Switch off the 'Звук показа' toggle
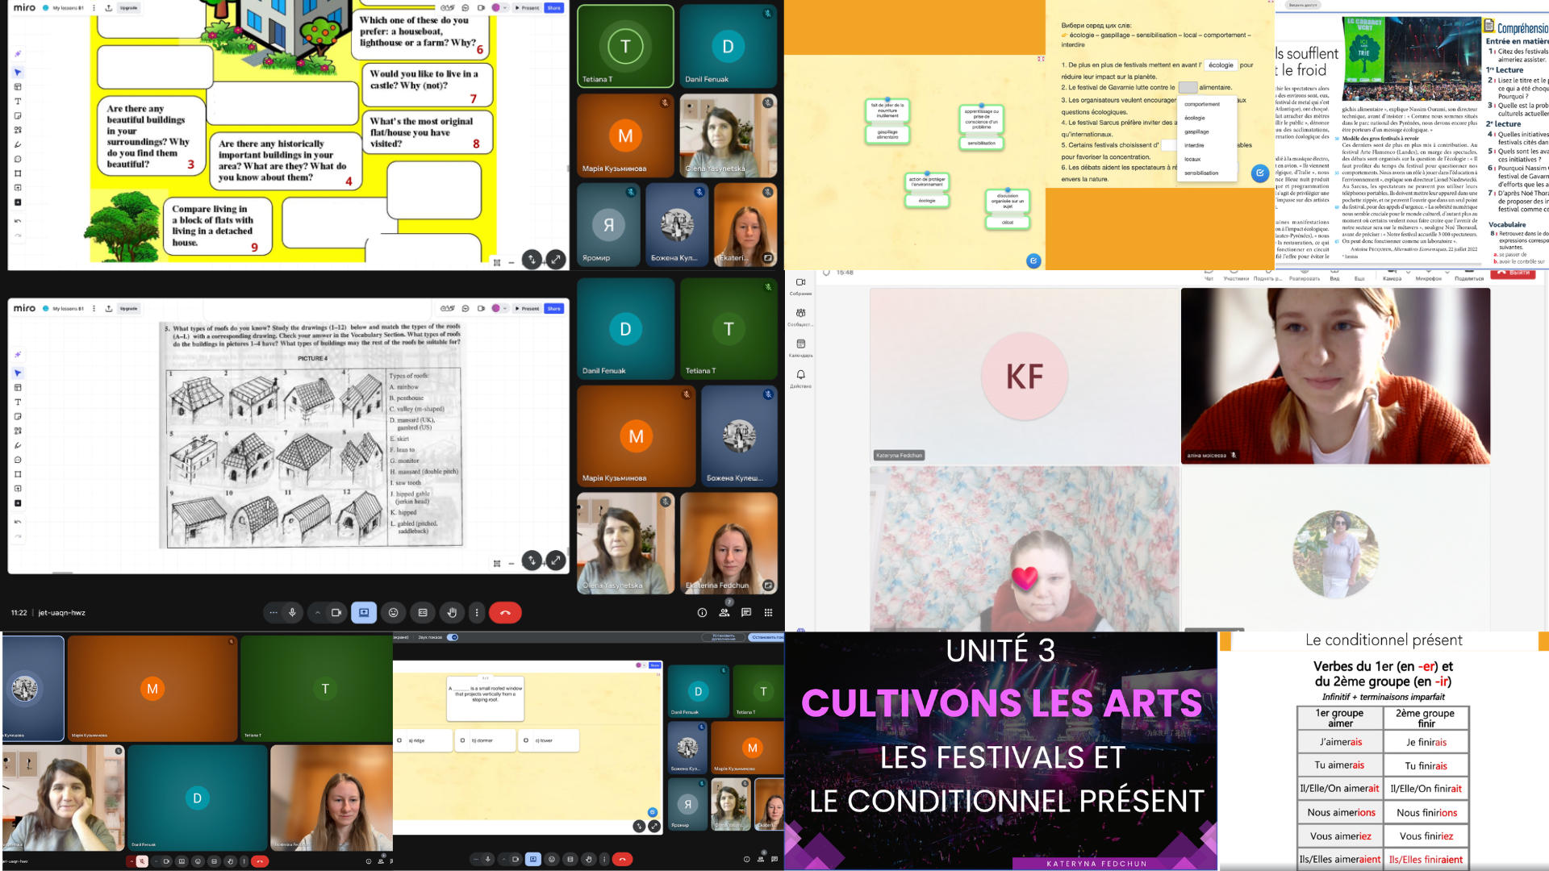1549x871 pixels. [453, 637]
